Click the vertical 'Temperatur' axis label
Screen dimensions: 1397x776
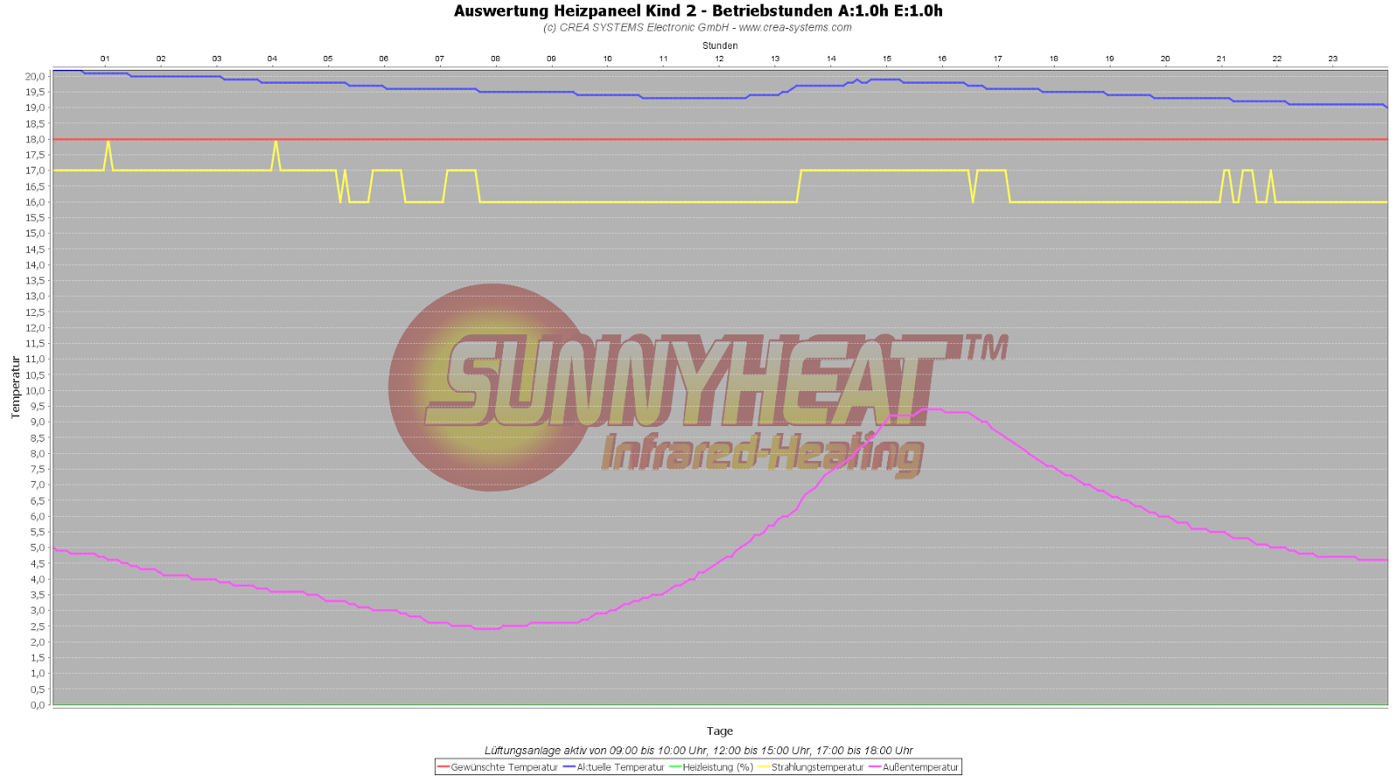pyautogui.click(x=15, y=388)
